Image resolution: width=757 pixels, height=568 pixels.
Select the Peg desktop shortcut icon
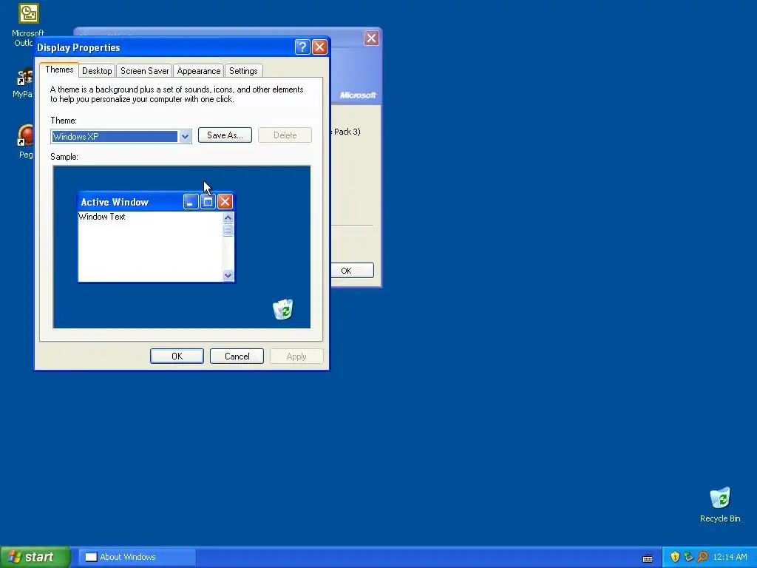click(25, 141)
